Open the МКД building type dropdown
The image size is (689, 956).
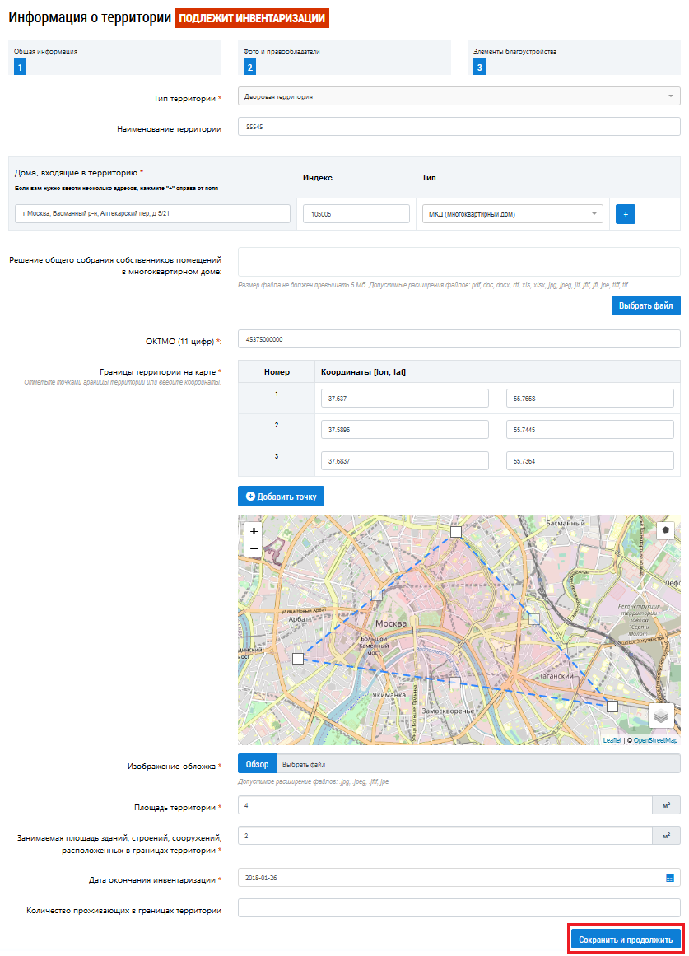click(510, 214)
